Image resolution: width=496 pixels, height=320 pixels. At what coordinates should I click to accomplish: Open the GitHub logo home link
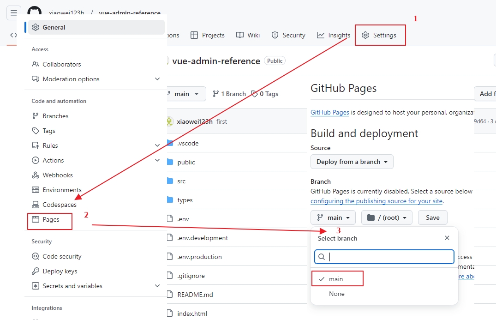pos(35,11)
